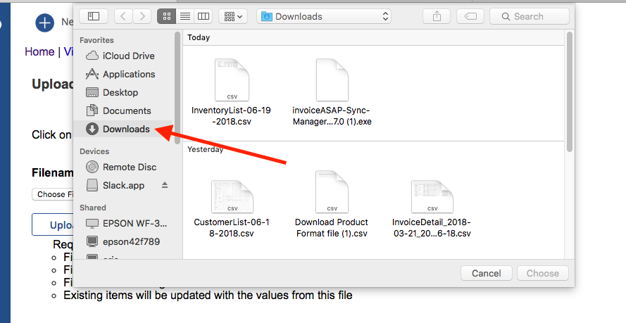Click the edit tags icon

click(x=470, y=16)
